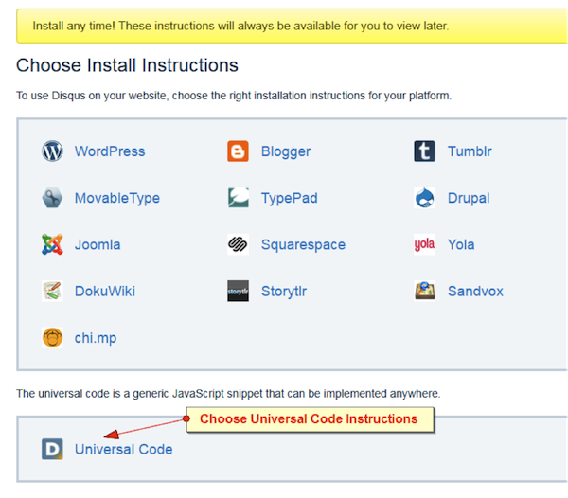
Task: Choose the MovableType text link
Action: click(x=117, y=199)
